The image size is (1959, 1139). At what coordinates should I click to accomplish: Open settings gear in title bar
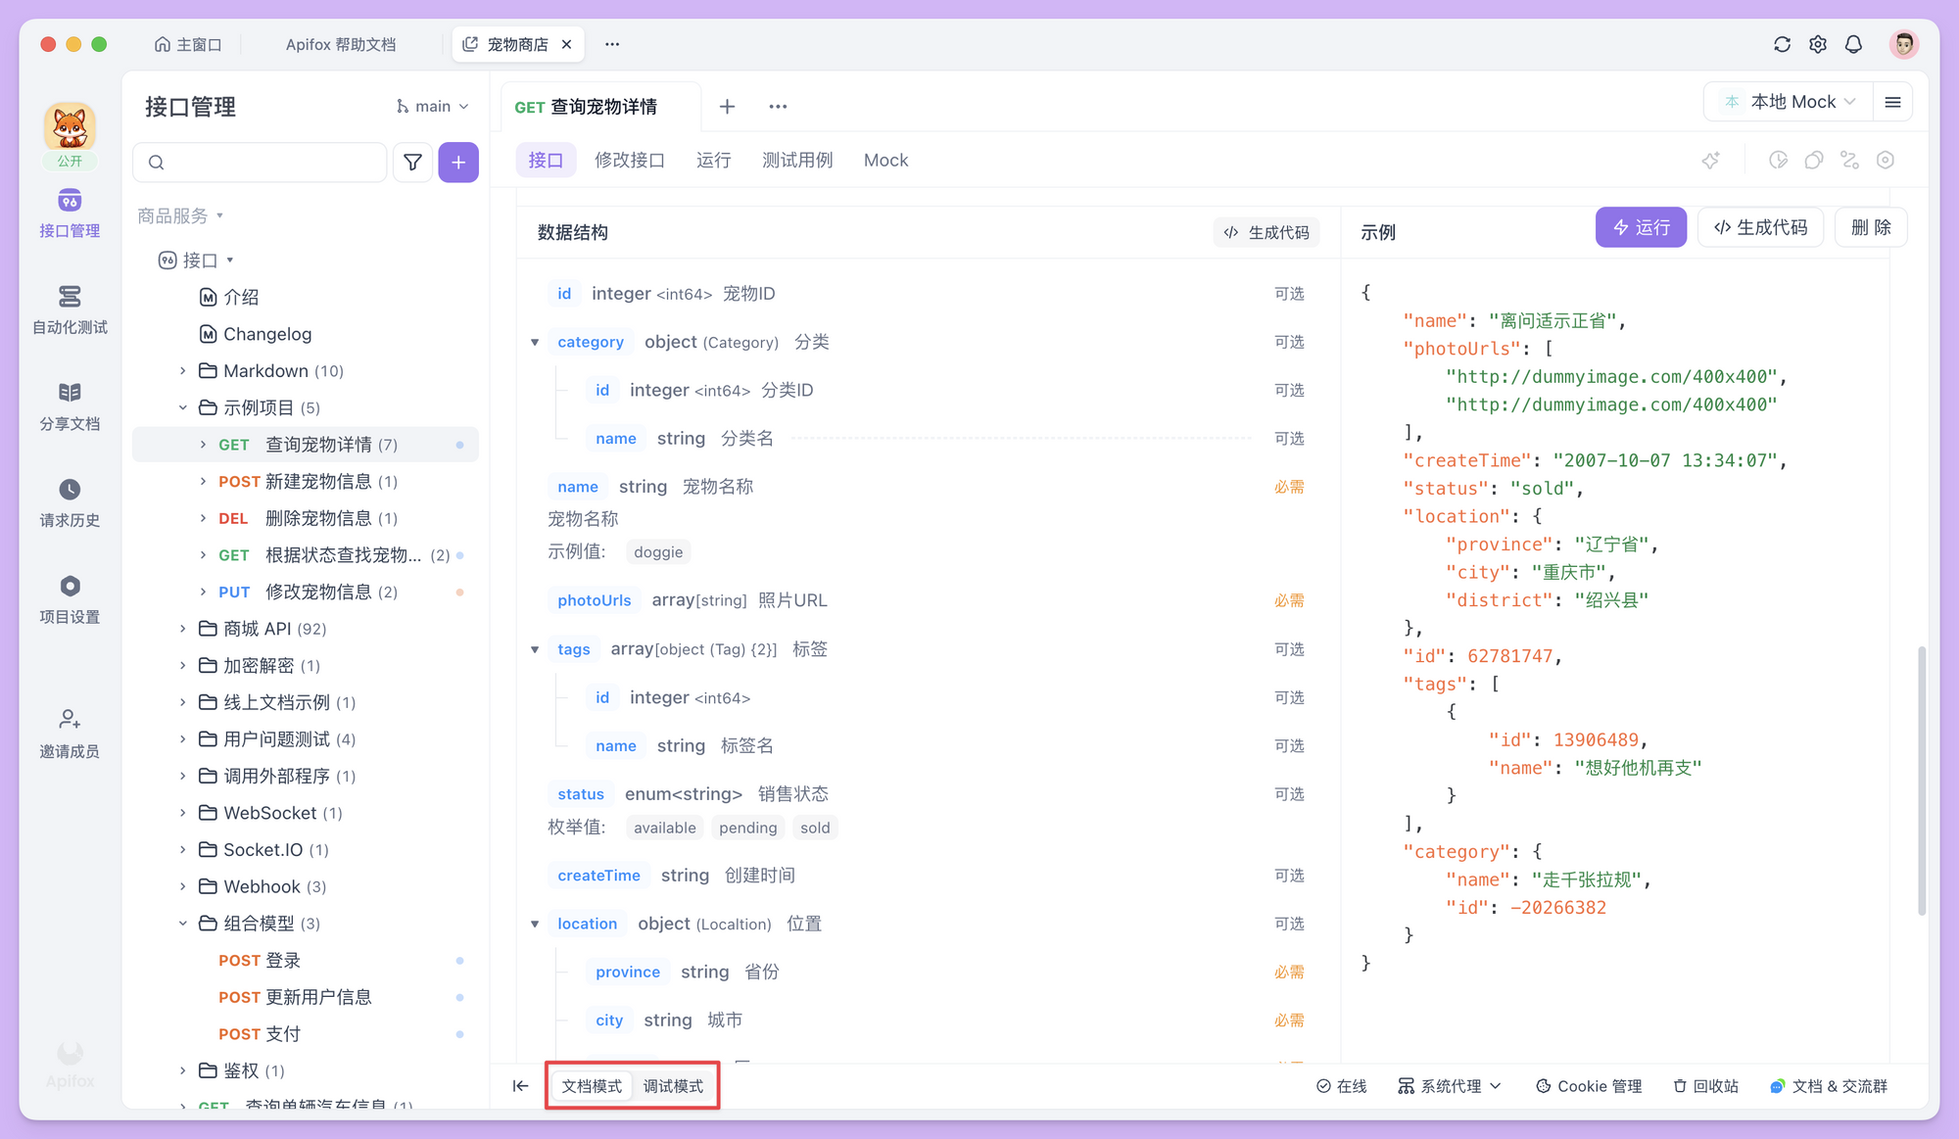[x=1818, y=44]
